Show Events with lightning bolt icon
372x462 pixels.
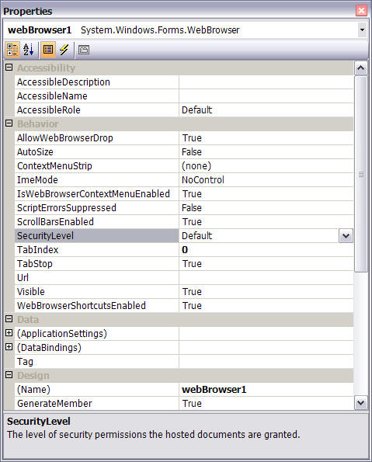(x=64, y=50)
